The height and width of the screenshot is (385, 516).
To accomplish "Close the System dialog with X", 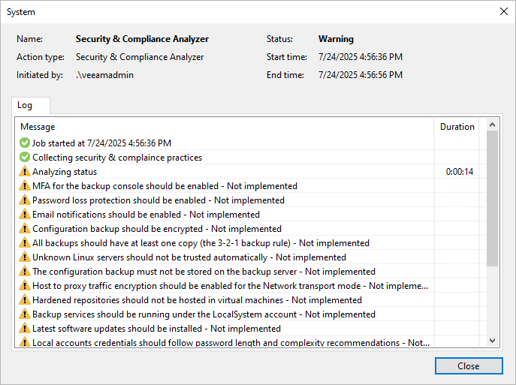I will click(503, 11).
